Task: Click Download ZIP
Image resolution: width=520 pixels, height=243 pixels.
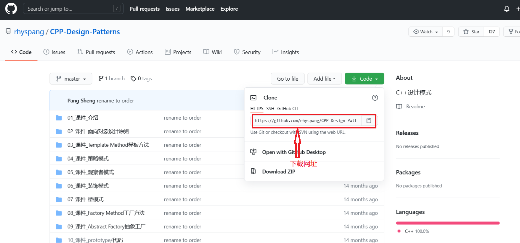Action: pyautogui.click(x=279, y=172)
